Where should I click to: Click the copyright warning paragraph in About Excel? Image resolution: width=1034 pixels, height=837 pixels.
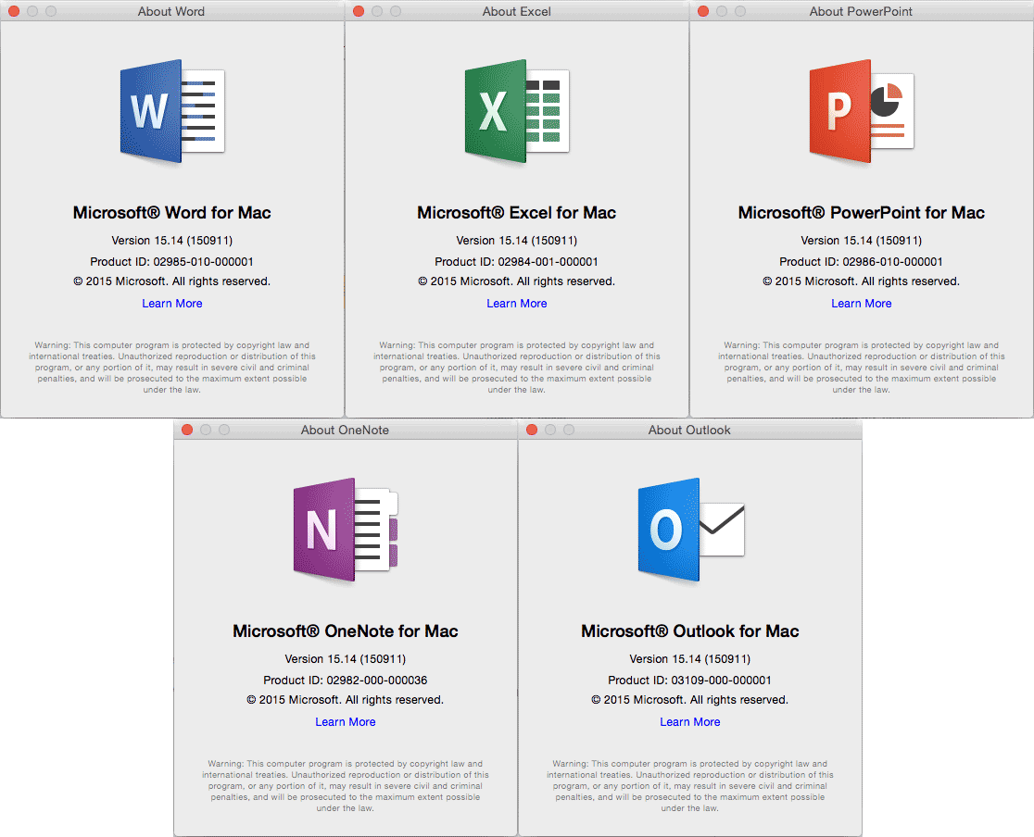click(x=517, y=368)
